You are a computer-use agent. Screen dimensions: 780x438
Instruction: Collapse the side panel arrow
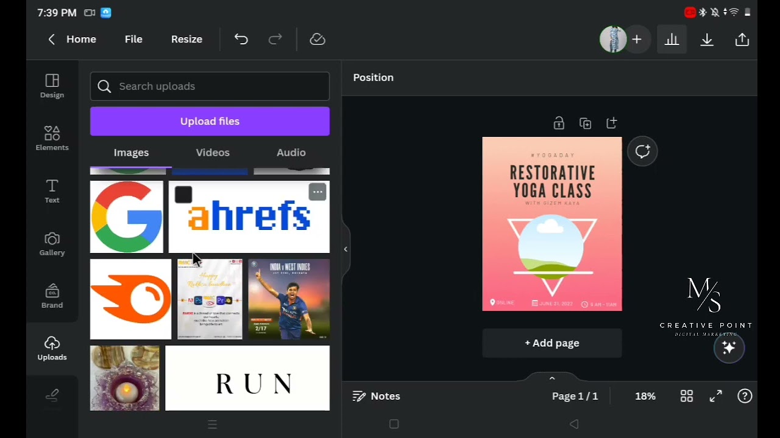click(346, 249)
